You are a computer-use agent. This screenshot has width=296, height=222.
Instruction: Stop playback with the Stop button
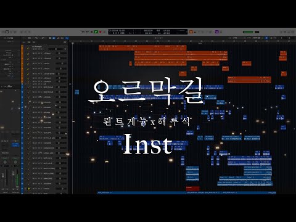click(x=92, y=32)
